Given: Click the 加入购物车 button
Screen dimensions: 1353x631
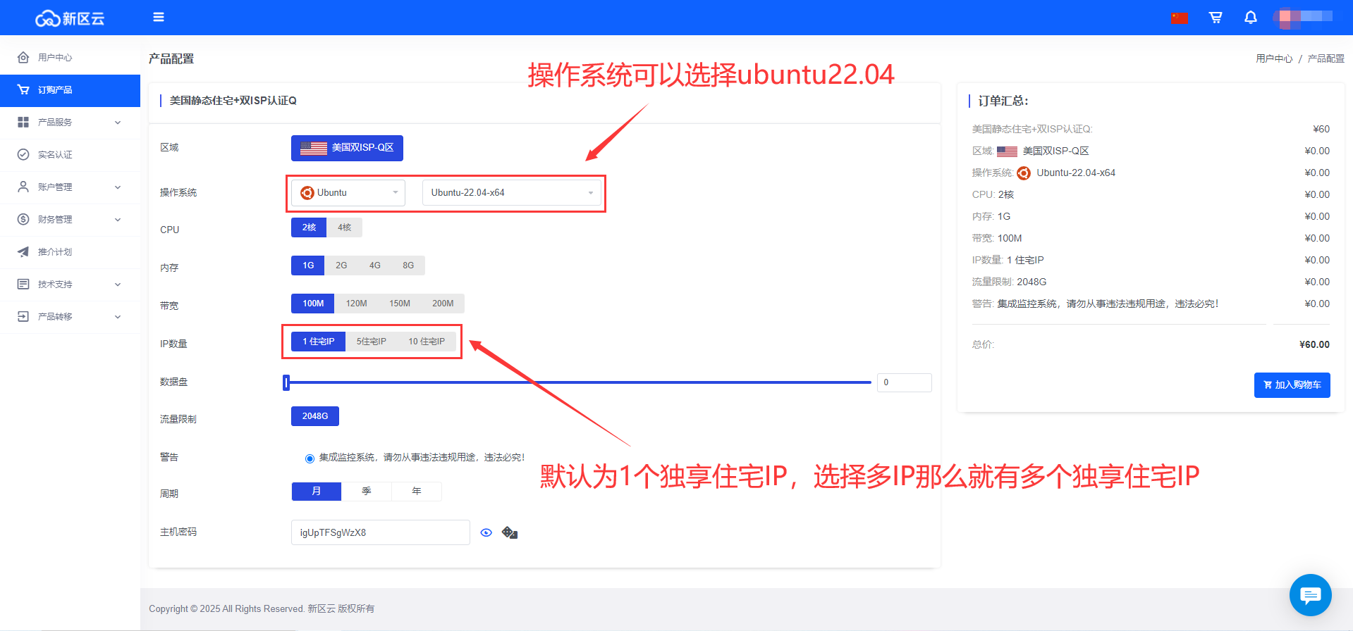Looking at the screenshot, I should (1292, 385).
